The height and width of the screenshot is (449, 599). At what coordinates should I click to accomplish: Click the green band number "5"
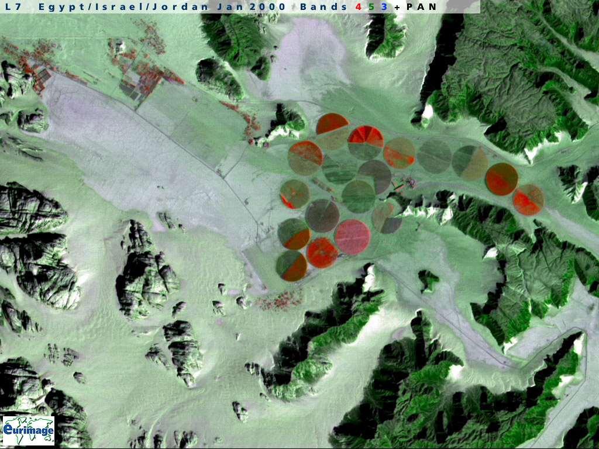[371, 6]
